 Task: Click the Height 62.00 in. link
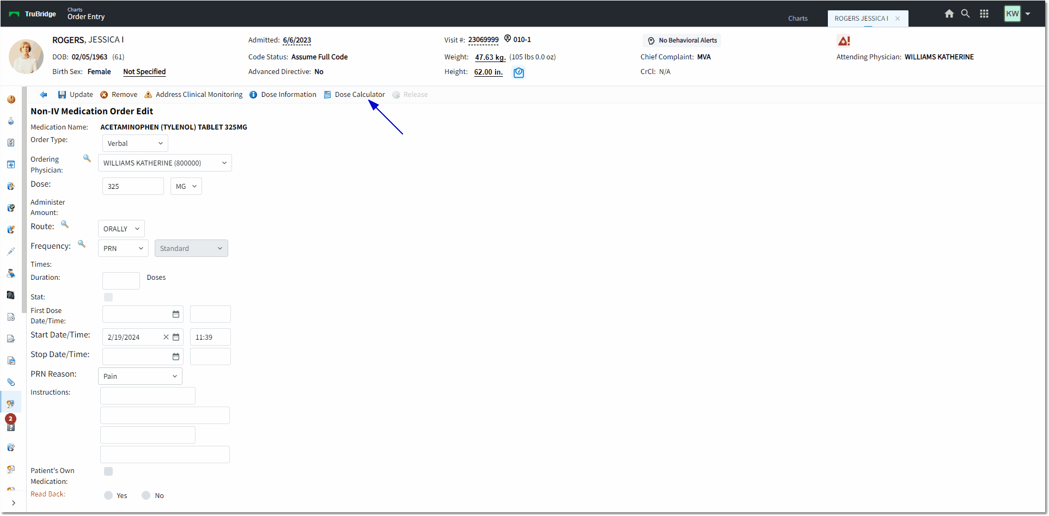(x=489, y=72)
